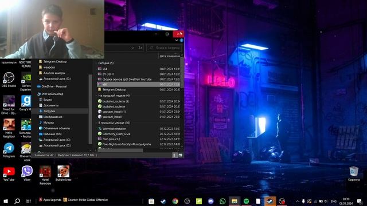The height and width of the screenshot is (206, 367).
Task: Select Рабочий стол in the navigation pane
Action: pyautogui.click(x=52, y=134)
